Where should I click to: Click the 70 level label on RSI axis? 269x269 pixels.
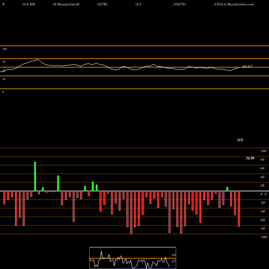[4, 62]
